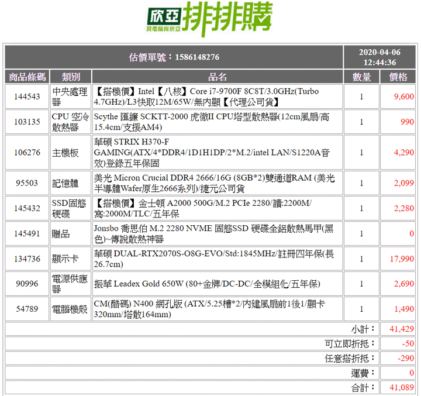Click the price 1,490

pyautogui.click(x=403, y=309)
